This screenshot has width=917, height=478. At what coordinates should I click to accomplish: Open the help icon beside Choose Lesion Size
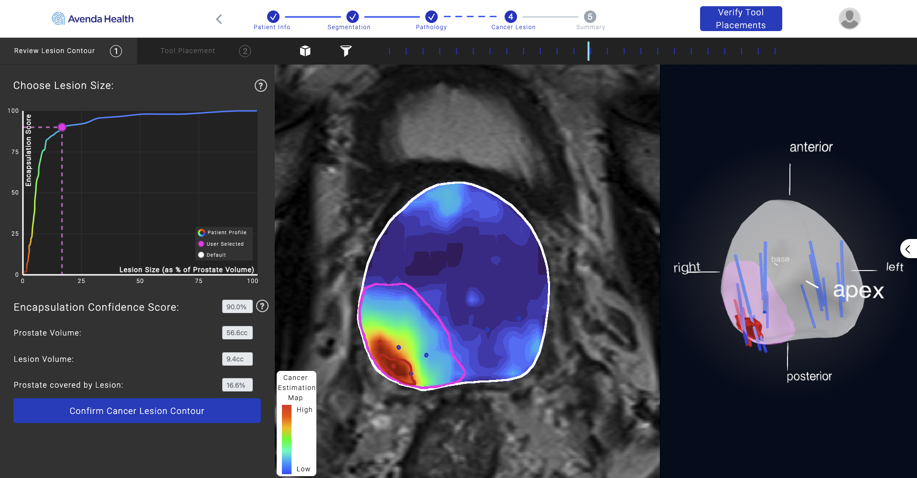point(260,86)
